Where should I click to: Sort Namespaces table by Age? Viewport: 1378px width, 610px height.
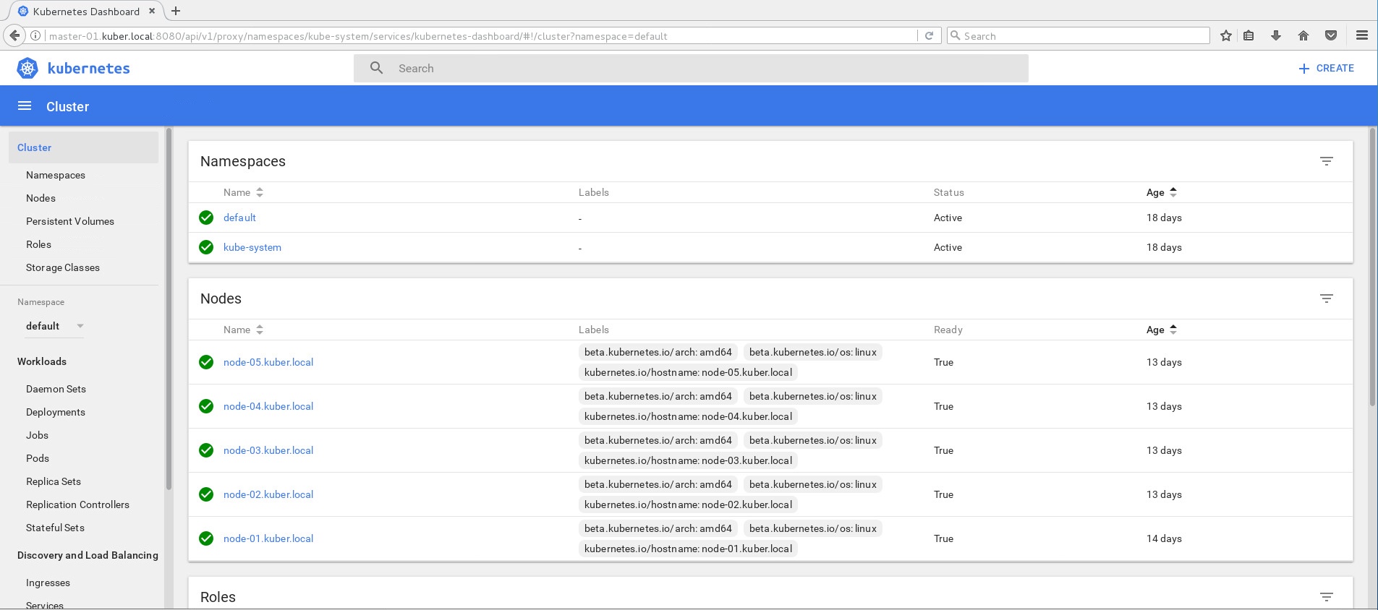click(1162, 192)
